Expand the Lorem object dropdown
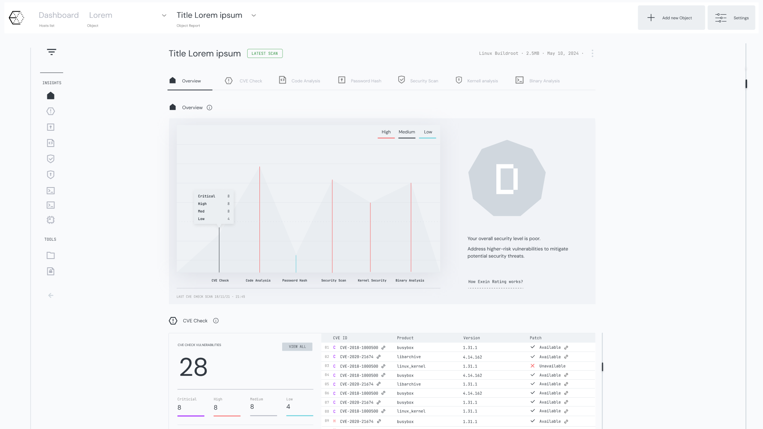763x429 pixels. [x=164, y=15]
